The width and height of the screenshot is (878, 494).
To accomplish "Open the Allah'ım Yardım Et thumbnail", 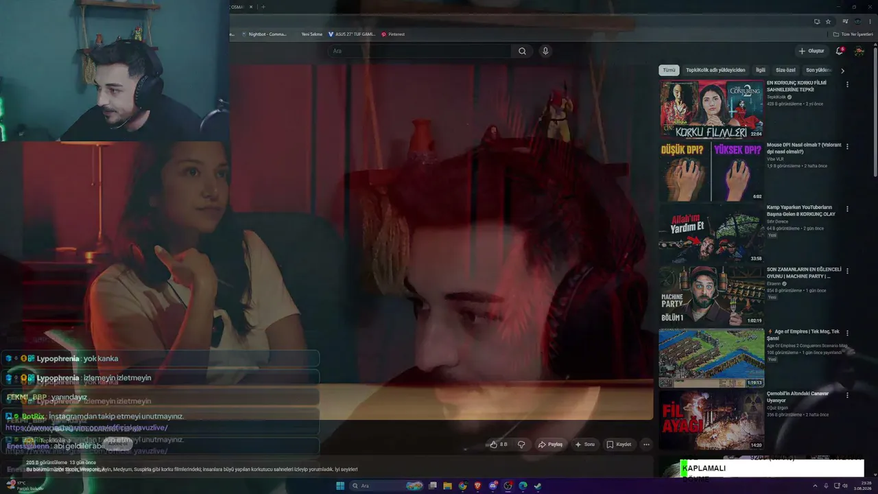I will [711, 233].
